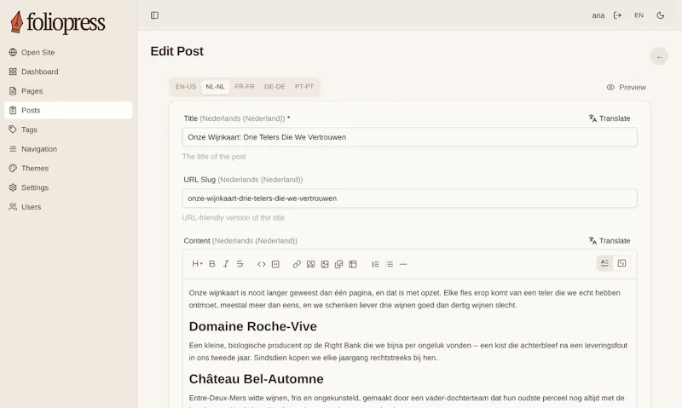Insert a link

tap(297, 264)
